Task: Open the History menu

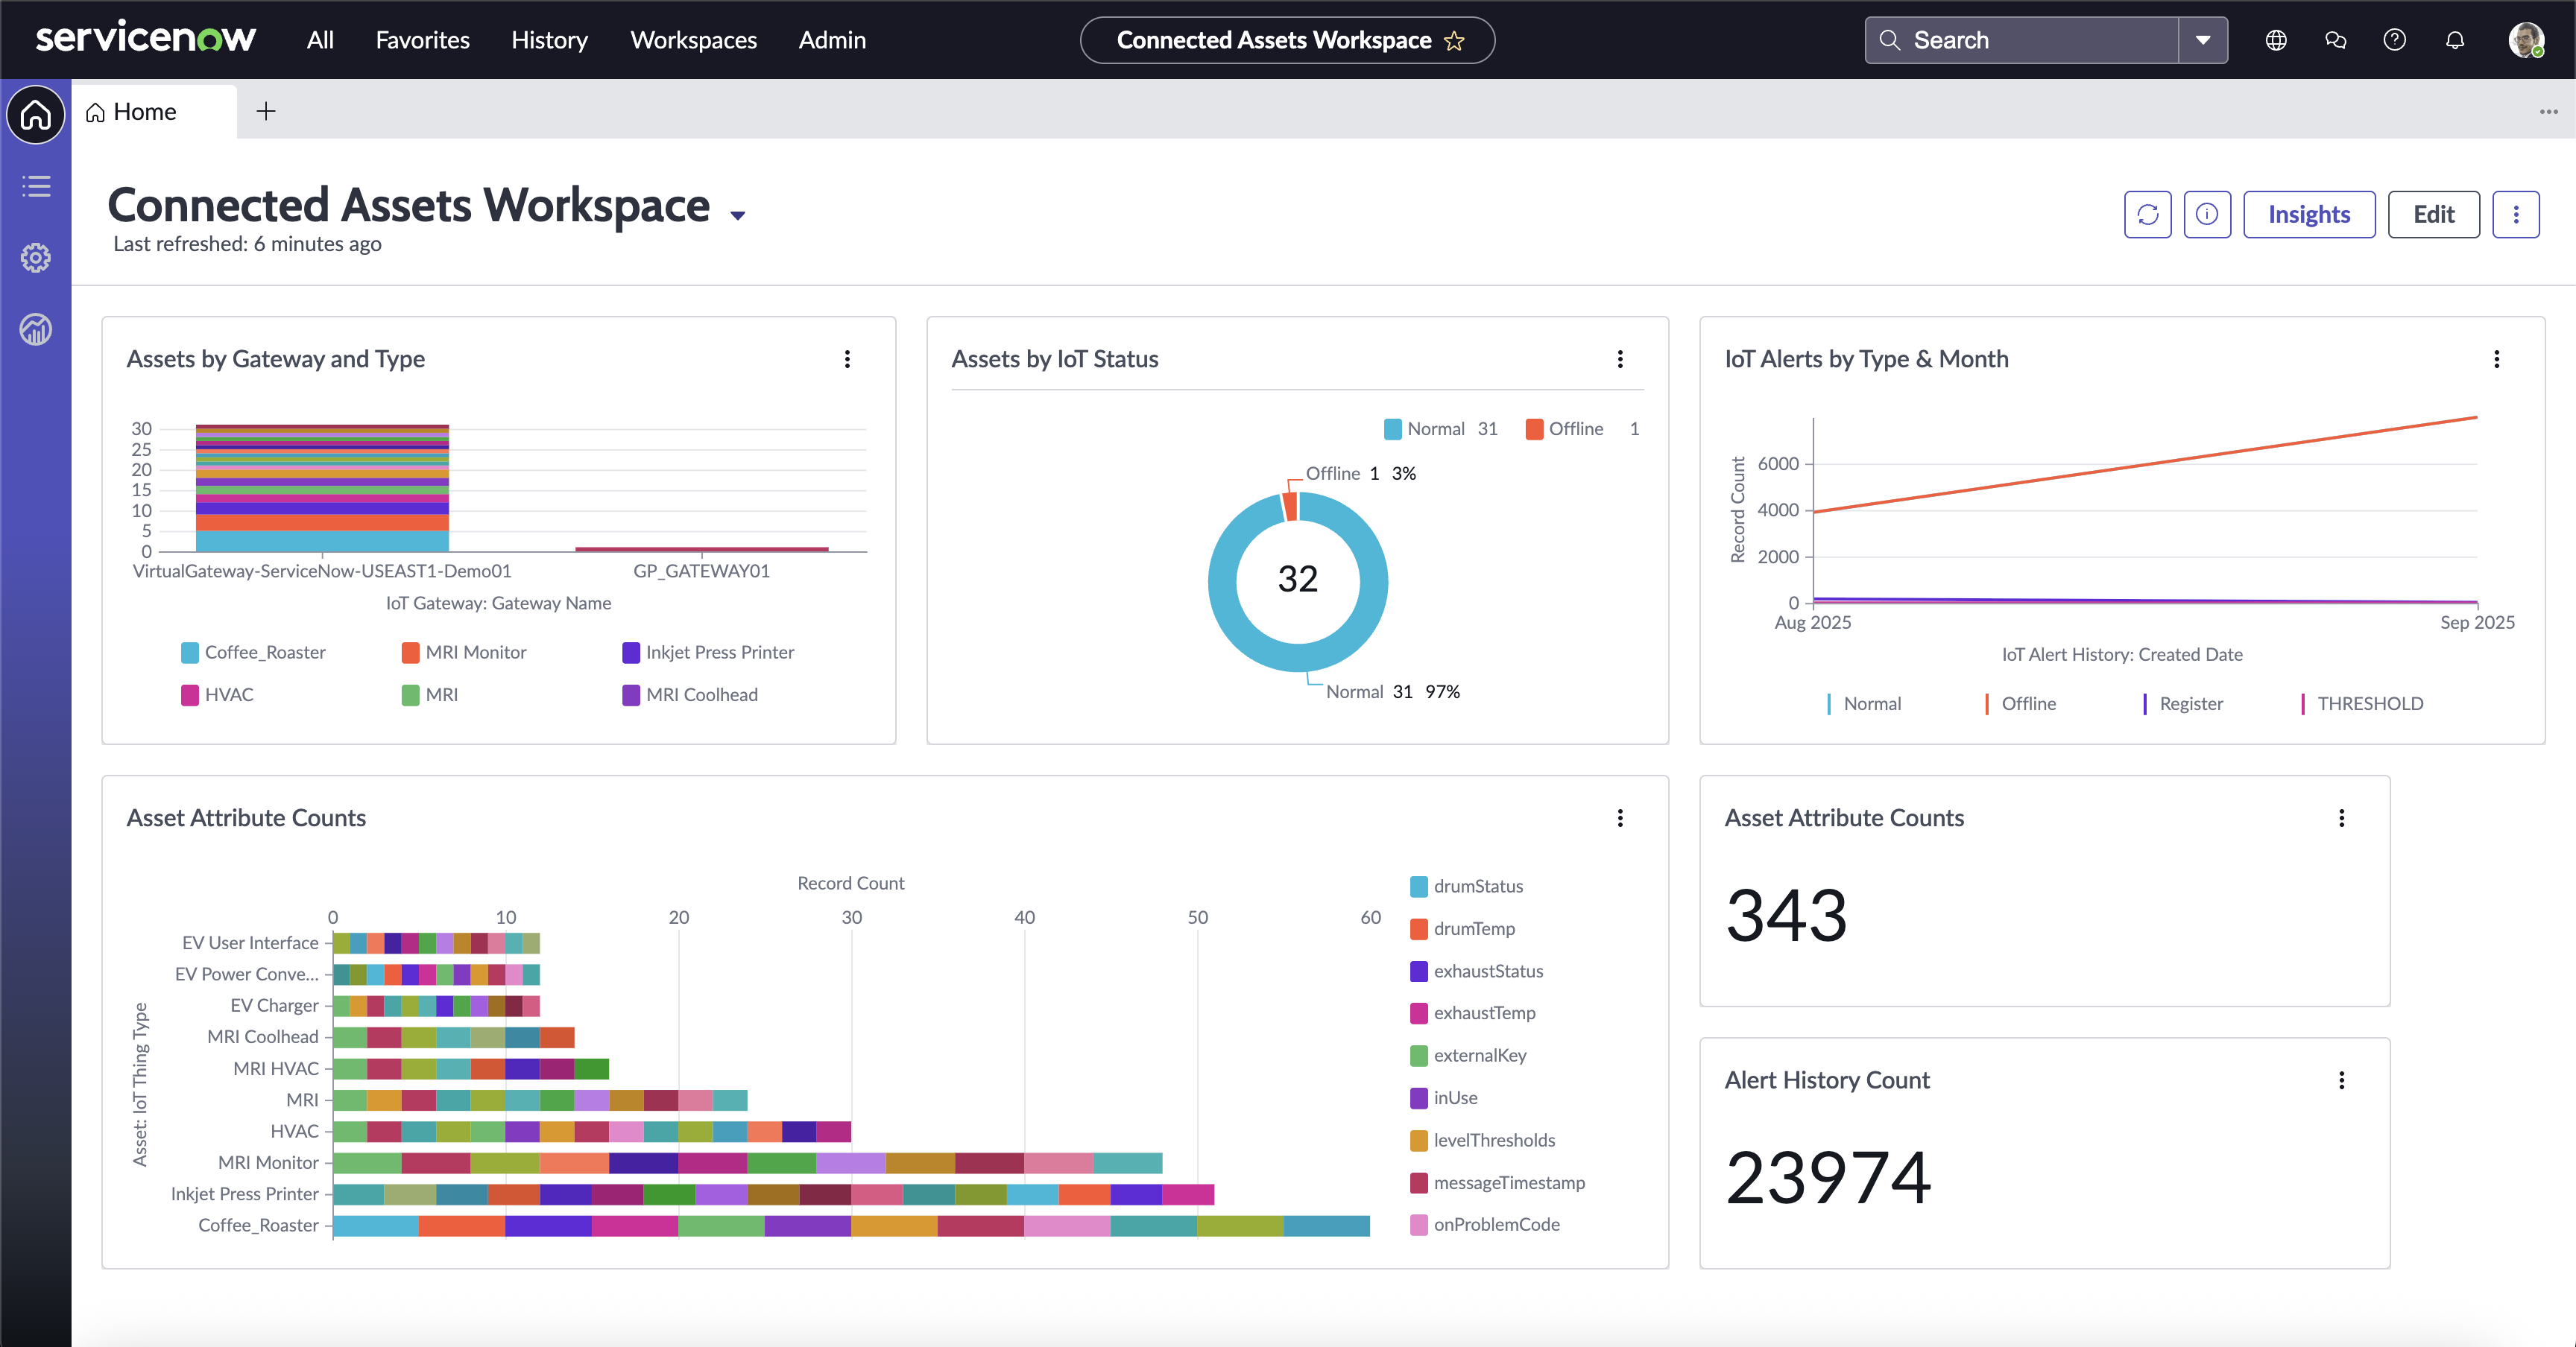Action: (549, 40)
